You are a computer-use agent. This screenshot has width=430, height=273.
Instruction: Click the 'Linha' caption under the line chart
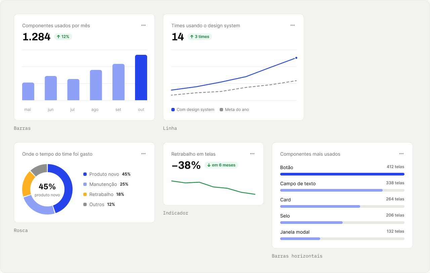170,128
